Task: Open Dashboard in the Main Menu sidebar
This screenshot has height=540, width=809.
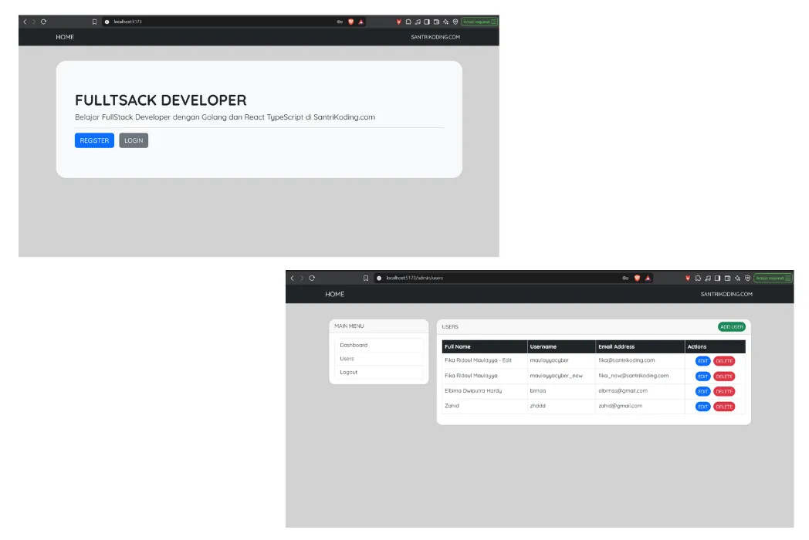Action: point(379,345)
